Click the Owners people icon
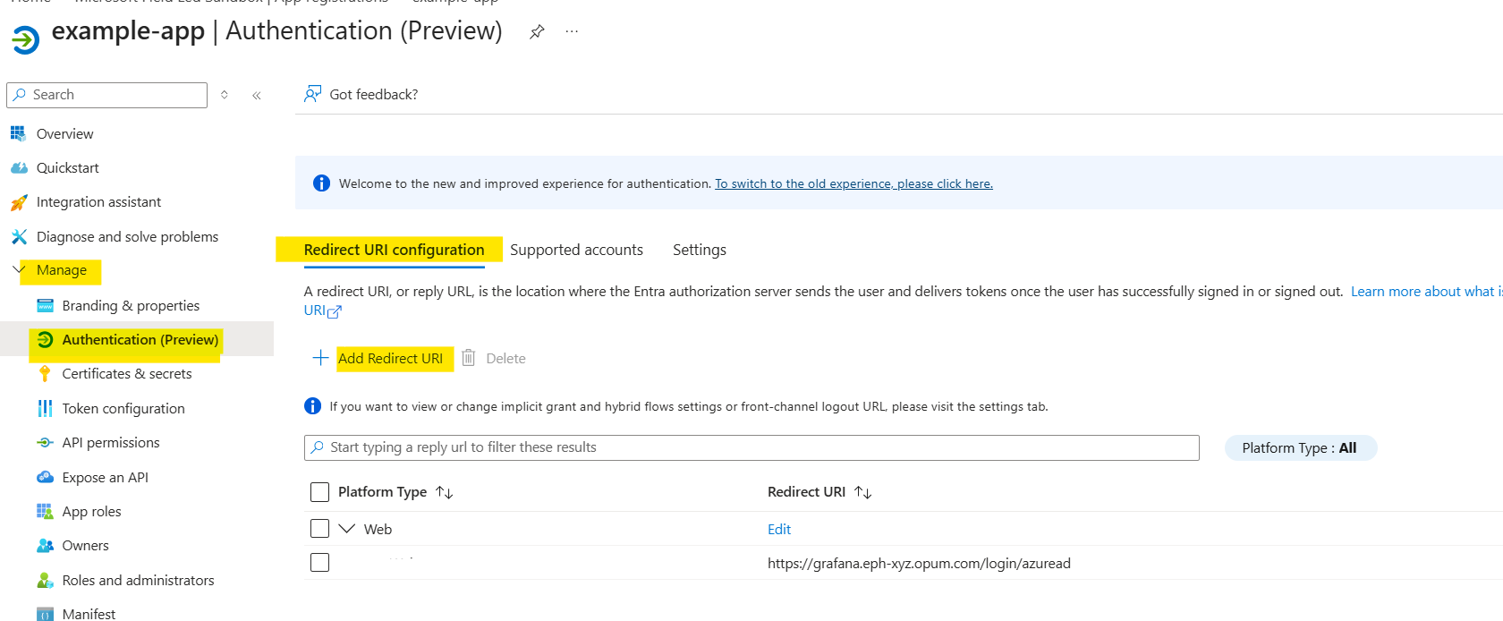The width and height of the screenshot is (1503, 621). point(45,545)
